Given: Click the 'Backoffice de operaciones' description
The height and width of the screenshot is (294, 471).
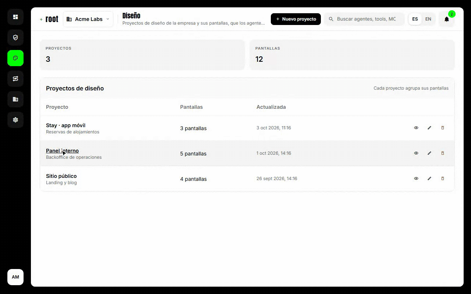Looking at the screenshot, I should pyautogui.click(x=74, y=157).
